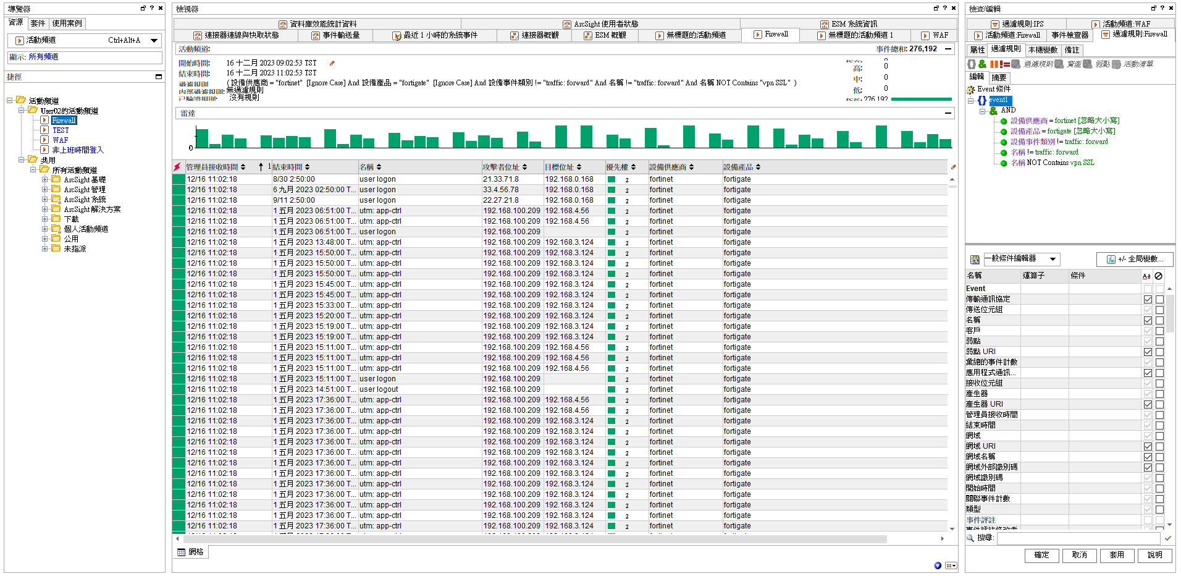Screen dimensions: 1181x576
Task: Open the ESM 概觀 viewer tab
Action: pos(605,35)
